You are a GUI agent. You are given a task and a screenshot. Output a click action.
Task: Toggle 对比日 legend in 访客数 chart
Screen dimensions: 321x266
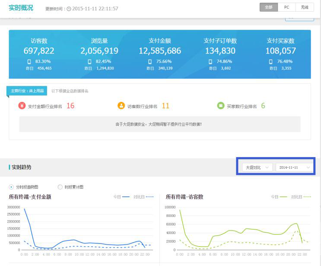[301, 196]
